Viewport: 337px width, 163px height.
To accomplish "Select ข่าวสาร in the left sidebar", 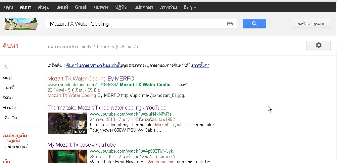I will pos(10,108).
